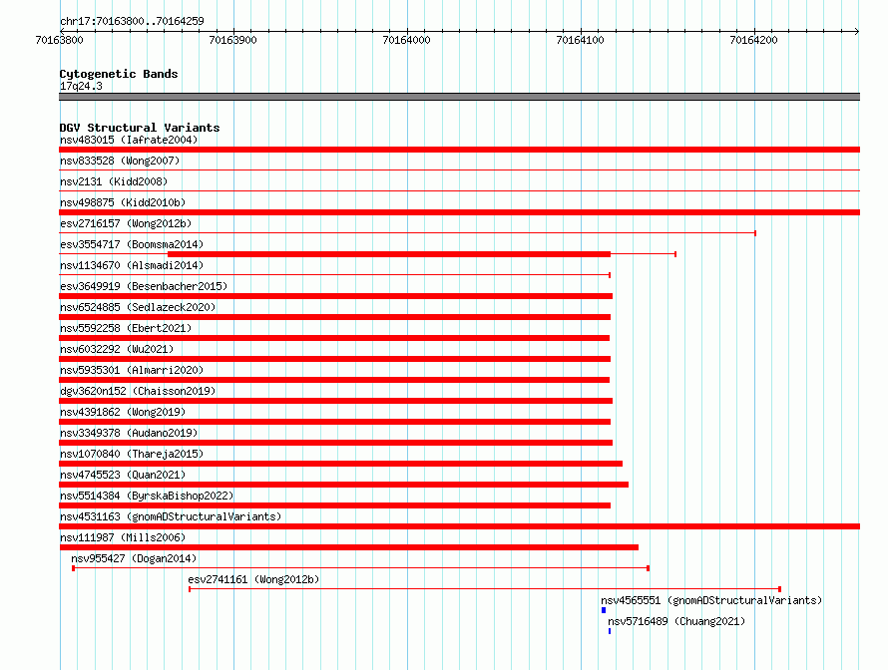Click the bar under nsv4531163 (gnomADStructuralVariants)

click(x=459, y=526)
